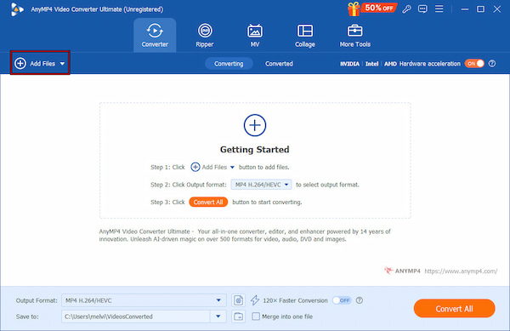Open MP4 H.264/HEVC dropdown in Step 2
510x331 pixels.
[x=261, y=185]
